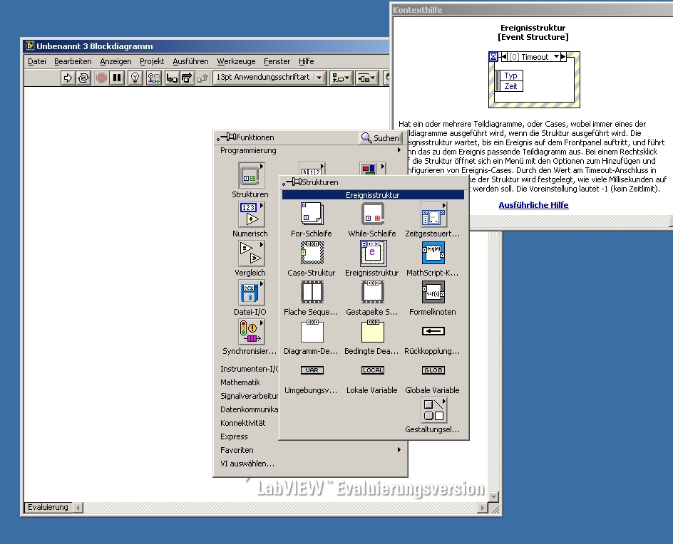Click the Evaluierung status label

(48, 507)
